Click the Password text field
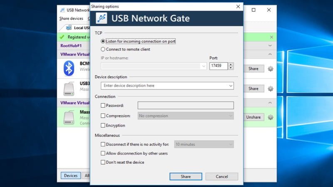The image size is (333, 187). click(x=186, y=106)
